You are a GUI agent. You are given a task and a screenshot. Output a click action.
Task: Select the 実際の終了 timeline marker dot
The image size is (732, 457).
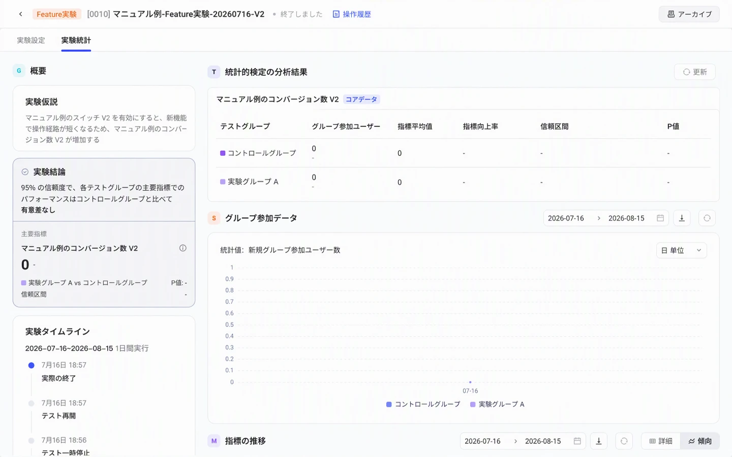point(31,365)
